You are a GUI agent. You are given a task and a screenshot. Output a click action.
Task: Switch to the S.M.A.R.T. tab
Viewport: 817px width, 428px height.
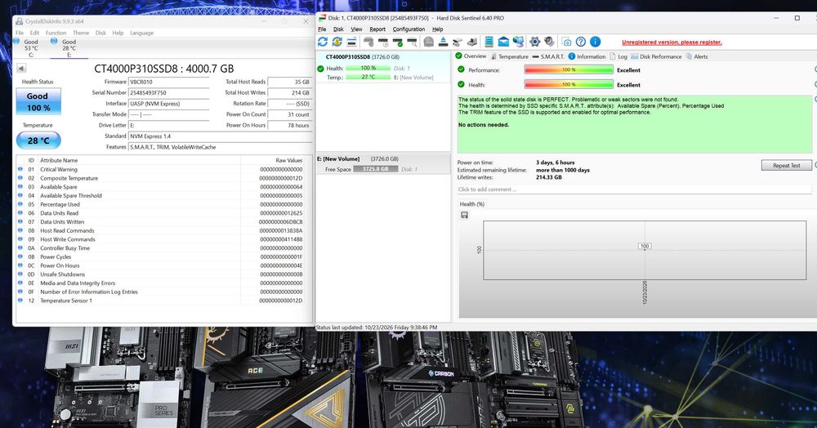(x=548, y=56)
